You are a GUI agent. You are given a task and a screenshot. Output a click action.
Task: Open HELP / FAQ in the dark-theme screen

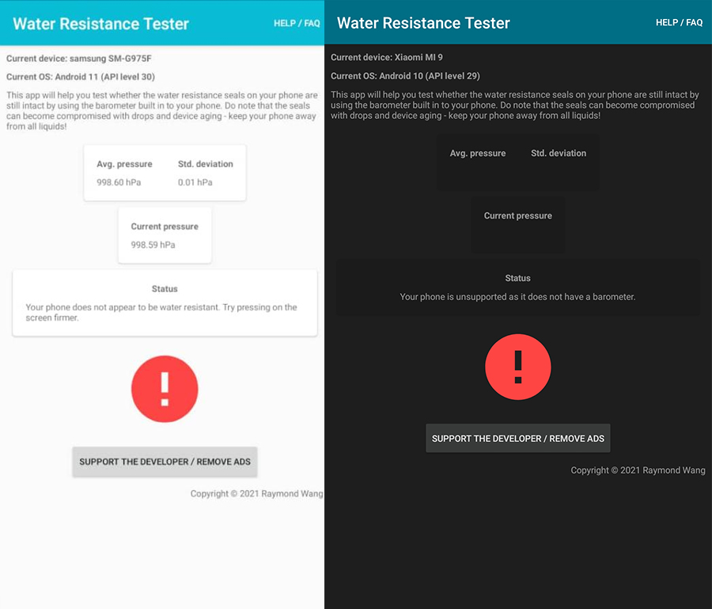pos(679,22)
